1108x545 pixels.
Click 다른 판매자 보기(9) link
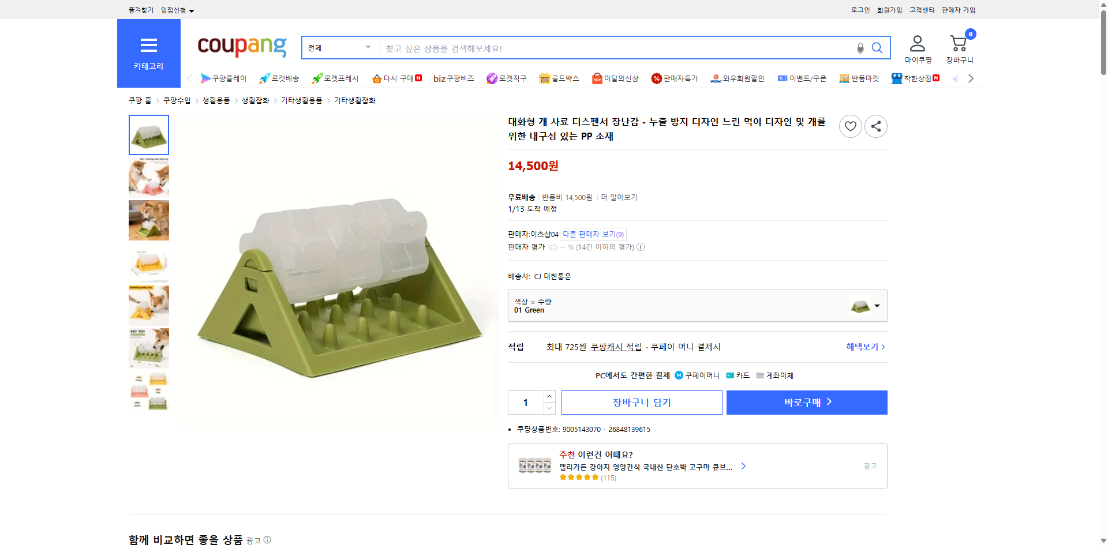[x=593, y=234]
